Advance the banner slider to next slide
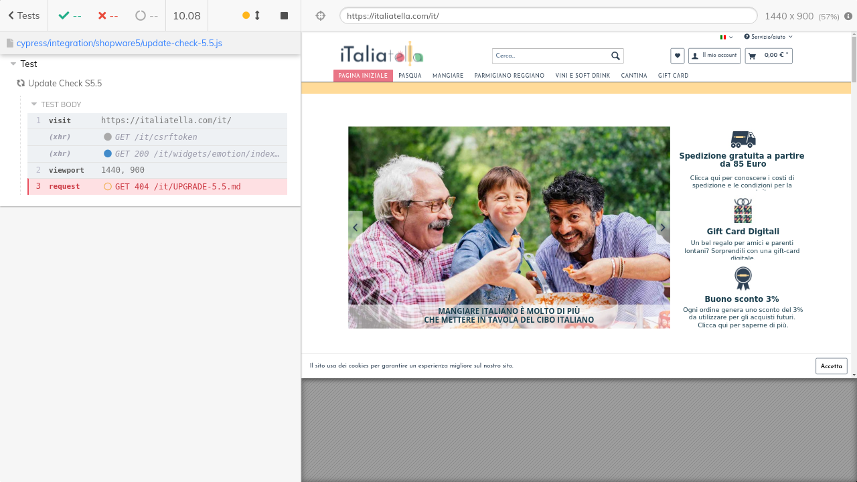The image size is (857, 482). coord(663,228)
